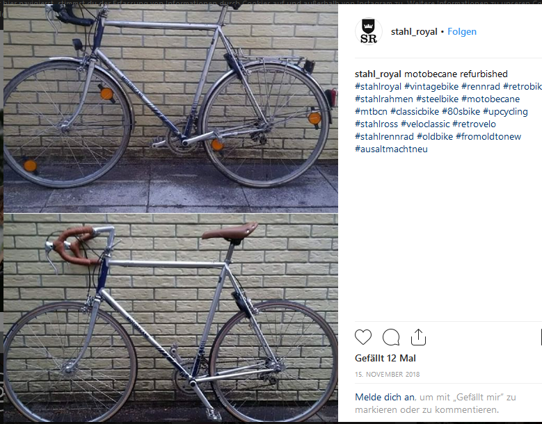The image size is (542, 424).
Task: Click the refurbished bike photo
Action: pos(170,318)
